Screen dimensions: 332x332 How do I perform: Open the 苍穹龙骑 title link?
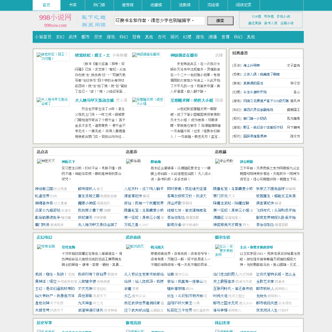click(68, 247)
